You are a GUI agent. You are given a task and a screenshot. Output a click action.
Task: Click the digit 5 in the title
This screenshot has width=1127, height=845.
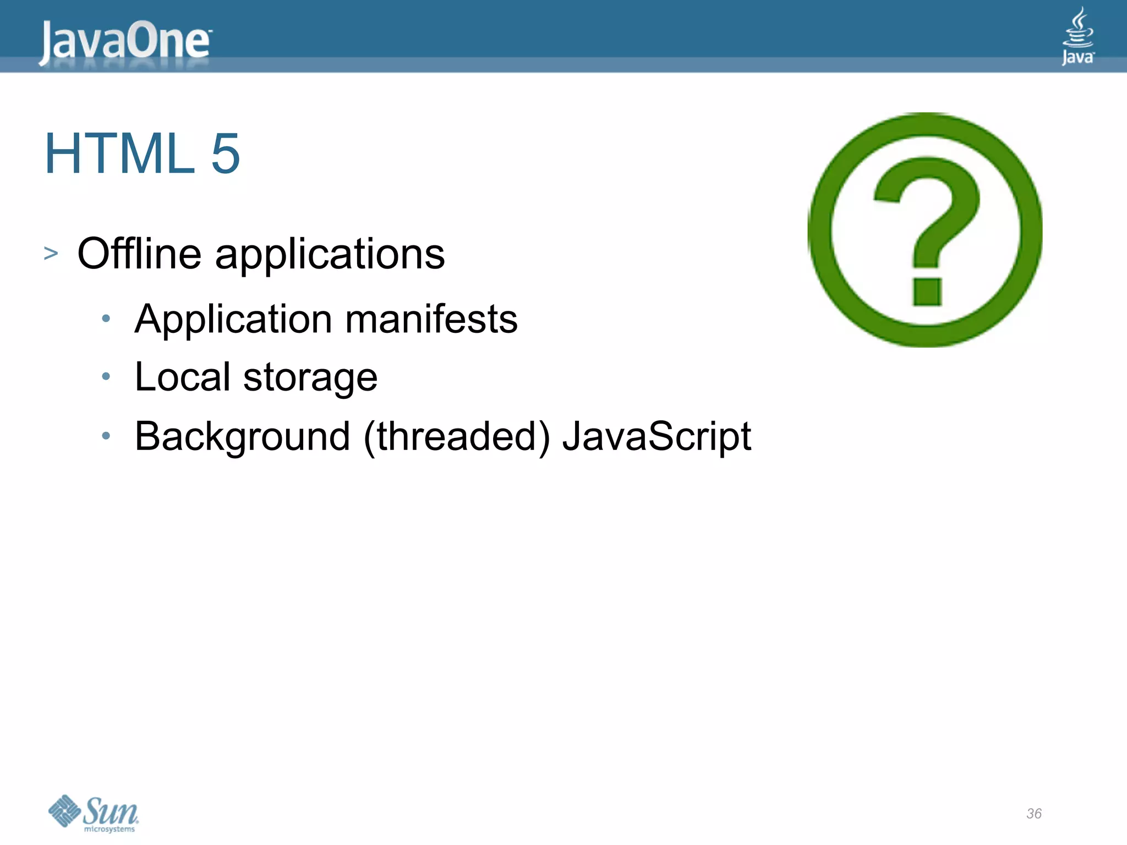(x=226, y=154)
